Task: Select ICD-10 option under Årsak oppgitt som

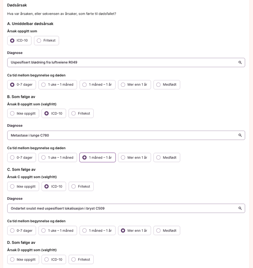Action: (19, 41)
